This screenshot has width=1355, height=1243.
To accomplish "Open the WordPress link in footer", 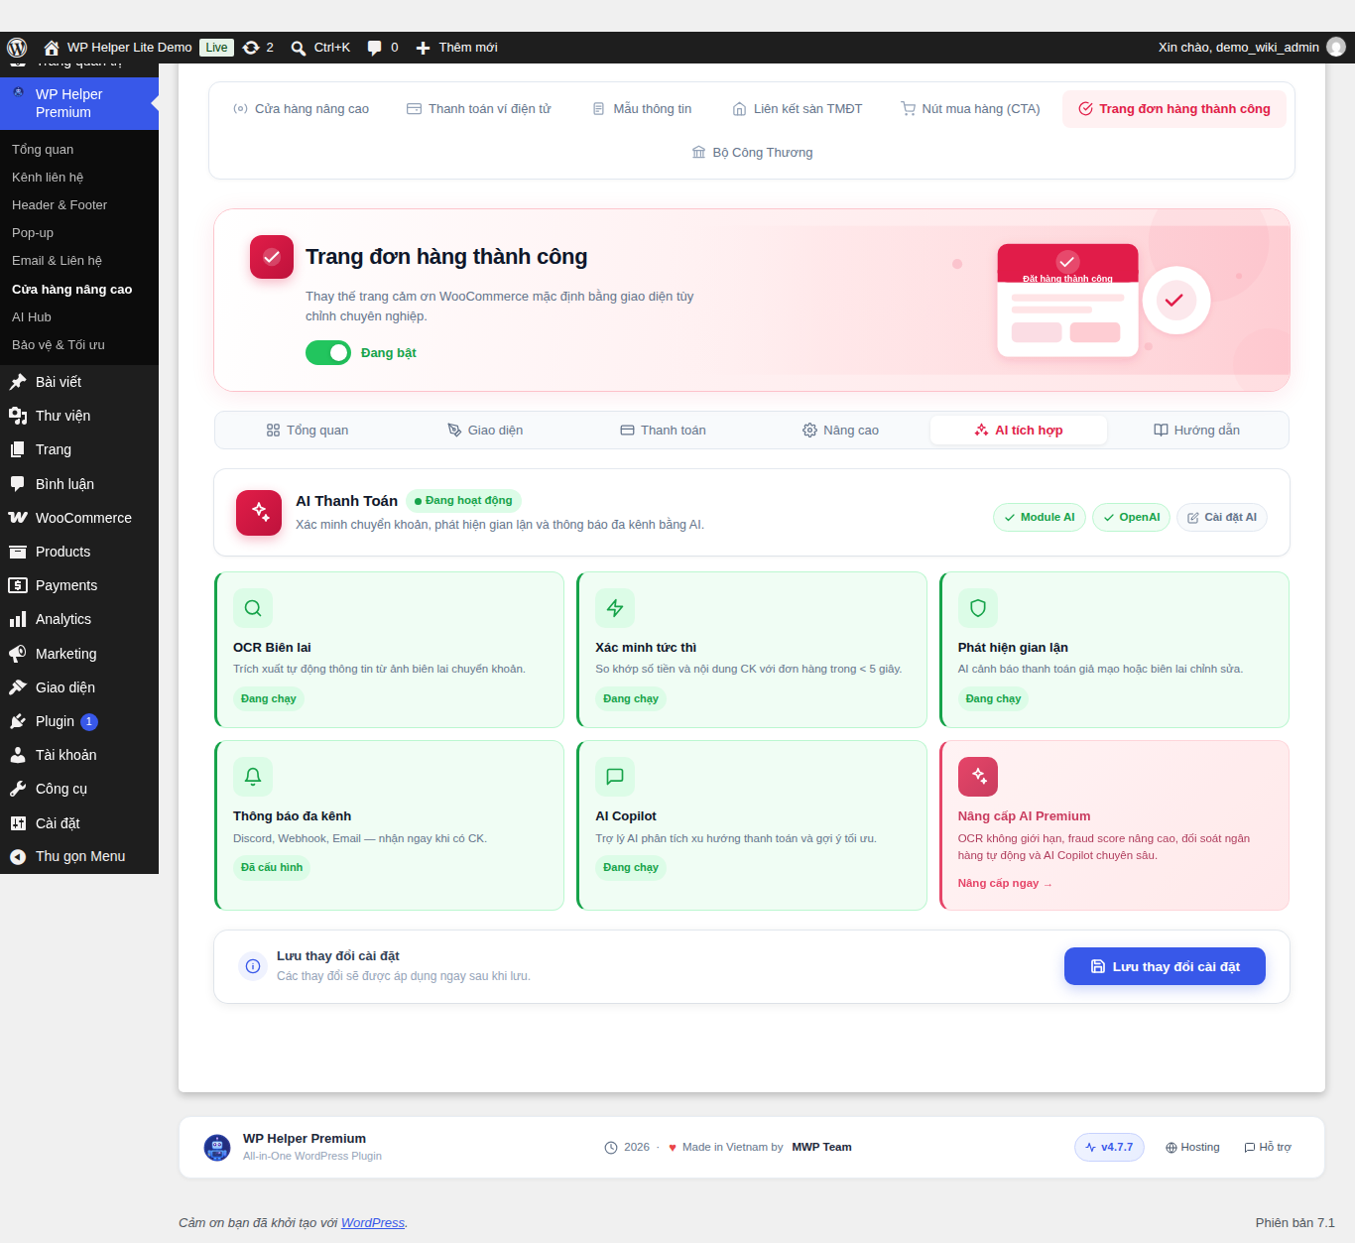I will (x=373, y=1223).
